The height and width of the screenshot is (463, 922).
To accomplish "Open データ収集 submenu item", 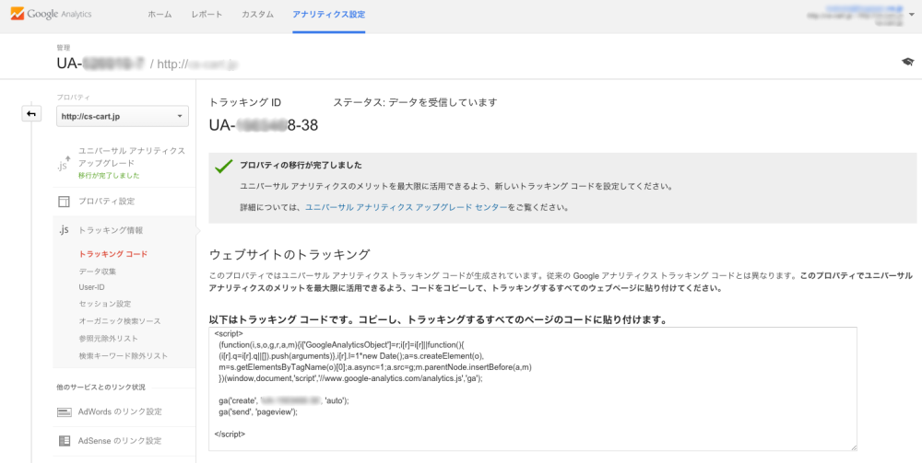I will 98,272.
